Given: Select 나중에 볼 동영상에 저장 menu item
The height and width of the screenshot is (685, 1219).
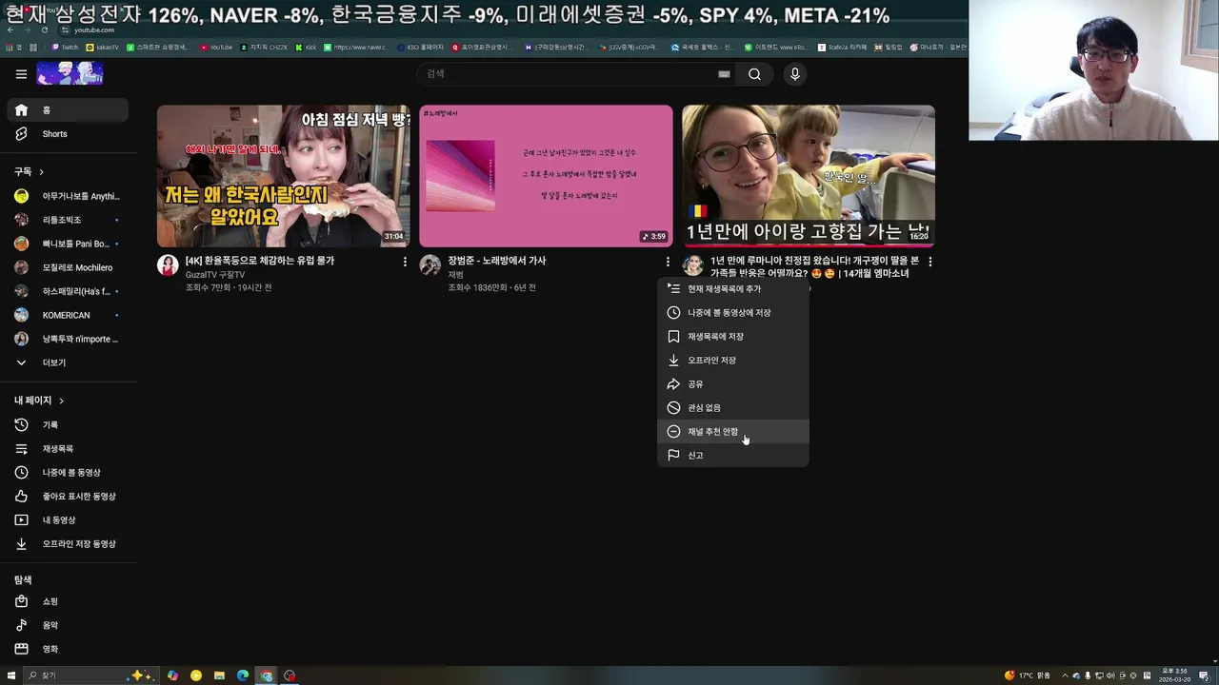Looking at the screenshot, I should click(x=733, y=313).
